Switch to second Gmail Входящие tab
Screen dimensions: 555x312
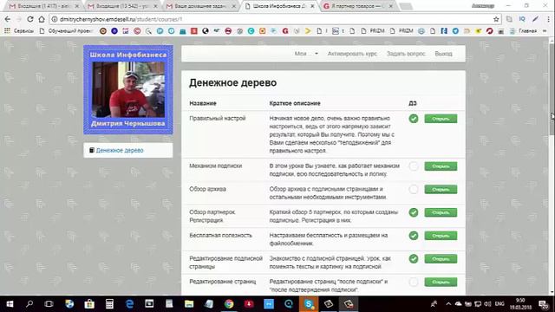pyautogui.click(x=122, y=6)
